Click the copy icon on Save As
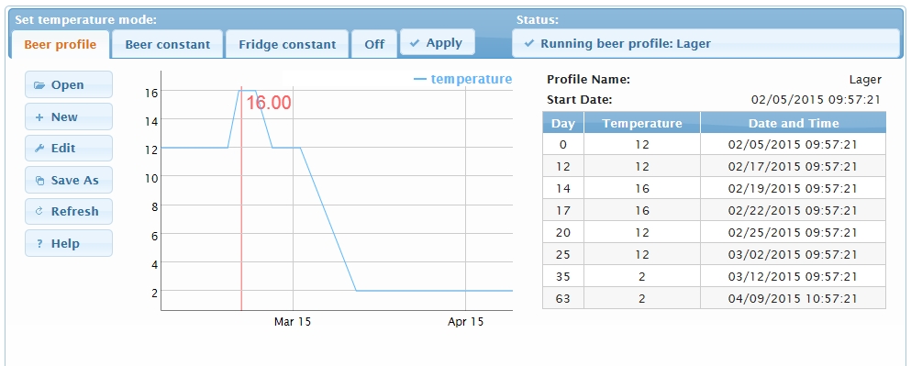The height and width of the screenshot is (366, 911). coord(39,181)
